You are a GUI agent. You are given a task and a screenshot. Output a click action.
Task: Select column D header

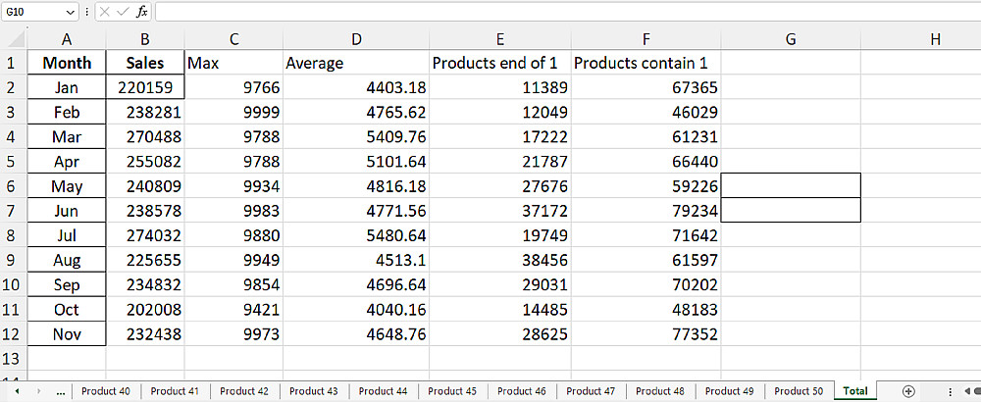pos(356,39)
